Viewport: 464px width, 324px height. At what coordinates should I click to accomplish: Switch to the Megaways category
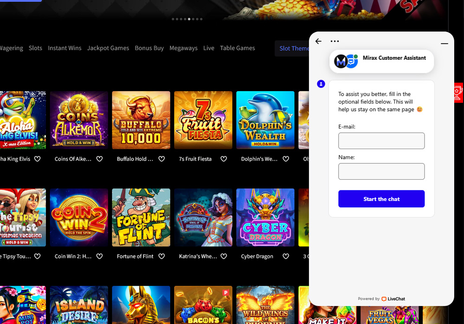coord(183,48)
